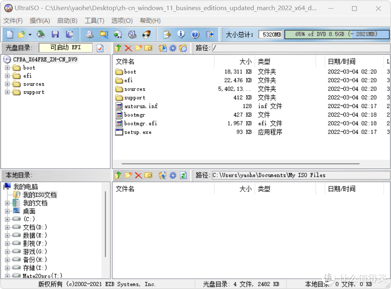Click the New Folder icon in disc pane
The image size is (391, 289).
click(x=138, y=48)
